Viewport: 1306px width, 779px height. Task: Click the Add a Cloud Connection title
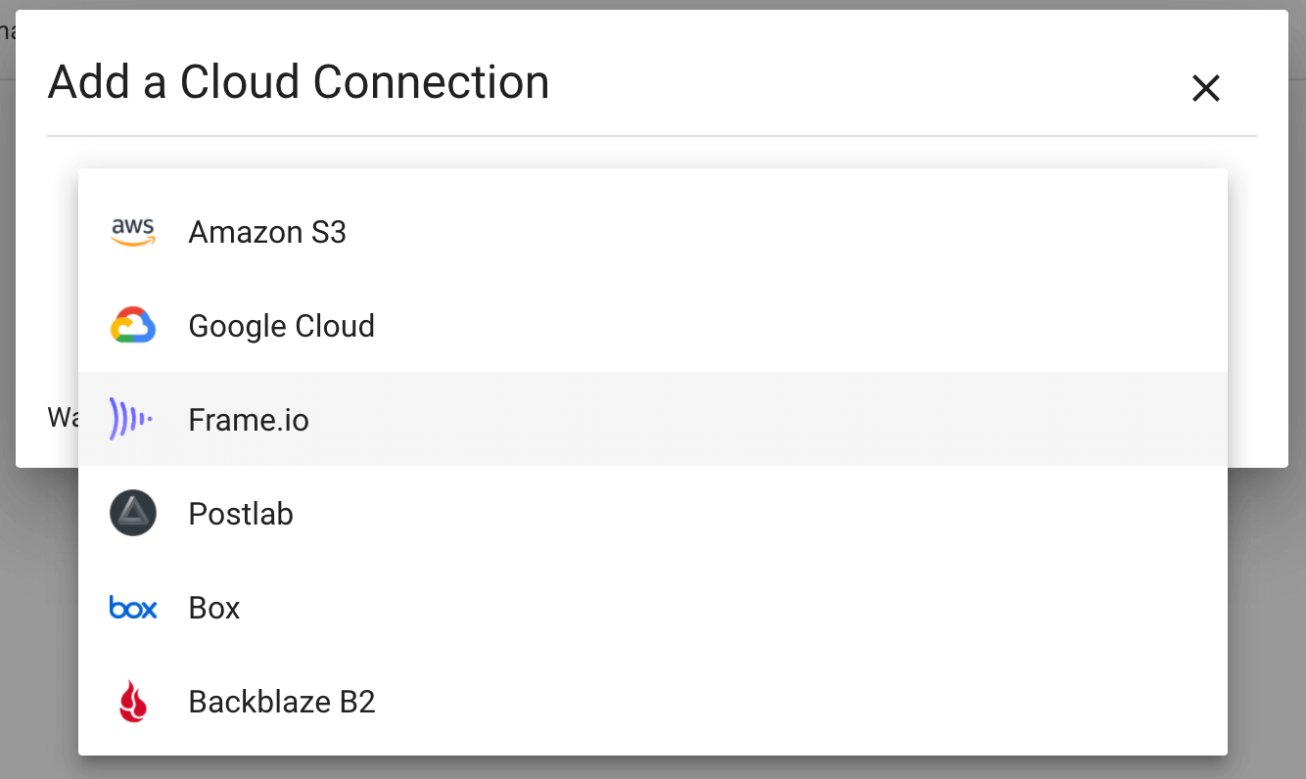coord(299,82)
